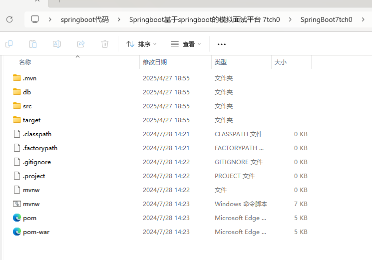Click the sort direction arrow above 名称
The height and width of the screenshot is (260, 372).
pos(77,57)
